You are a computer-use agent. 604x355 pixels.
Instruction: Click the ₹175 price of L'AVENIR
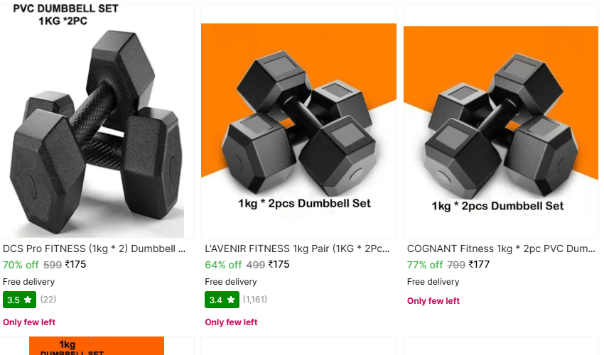[x=279, y=265]
